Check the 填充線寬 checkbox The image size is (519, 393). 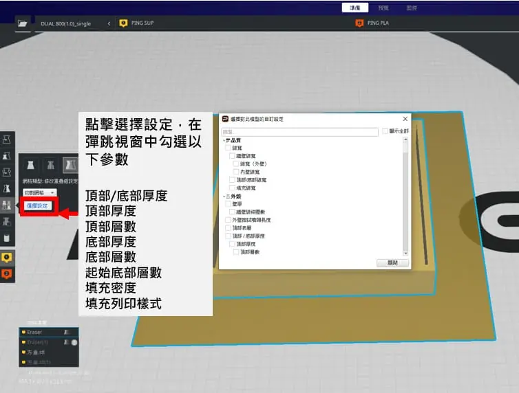[x=232, y=188]
